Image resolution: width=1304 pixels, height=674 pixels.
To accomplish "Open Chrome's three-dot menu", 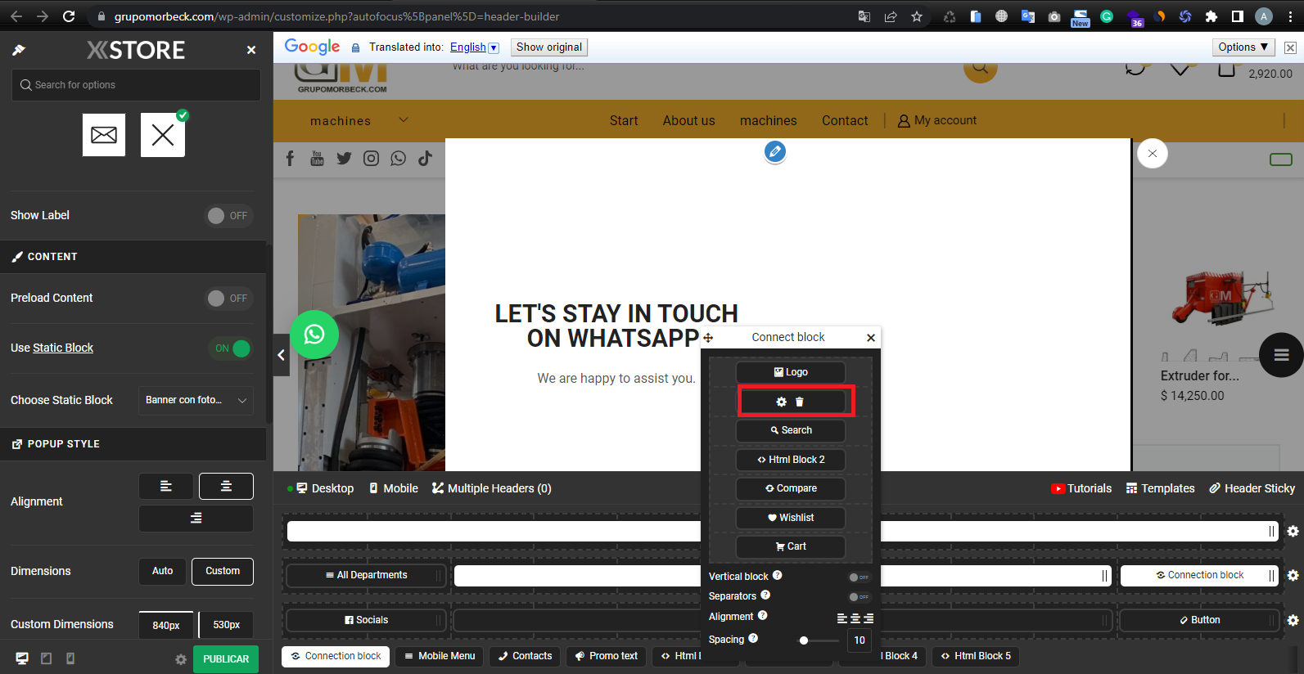I will click(x=1290, y=16).
